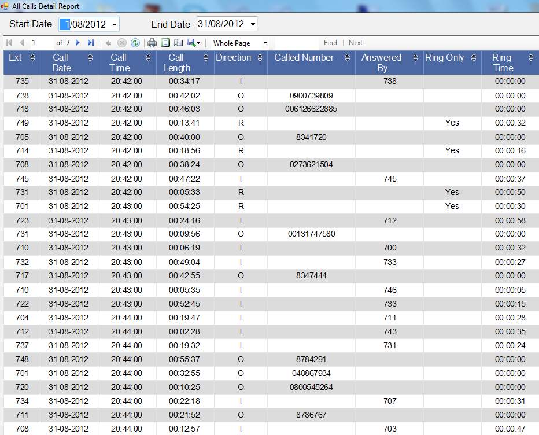This screenshot has width=539, height=435.
Task: Click answered by 707 cell
Action: (390, 401)
